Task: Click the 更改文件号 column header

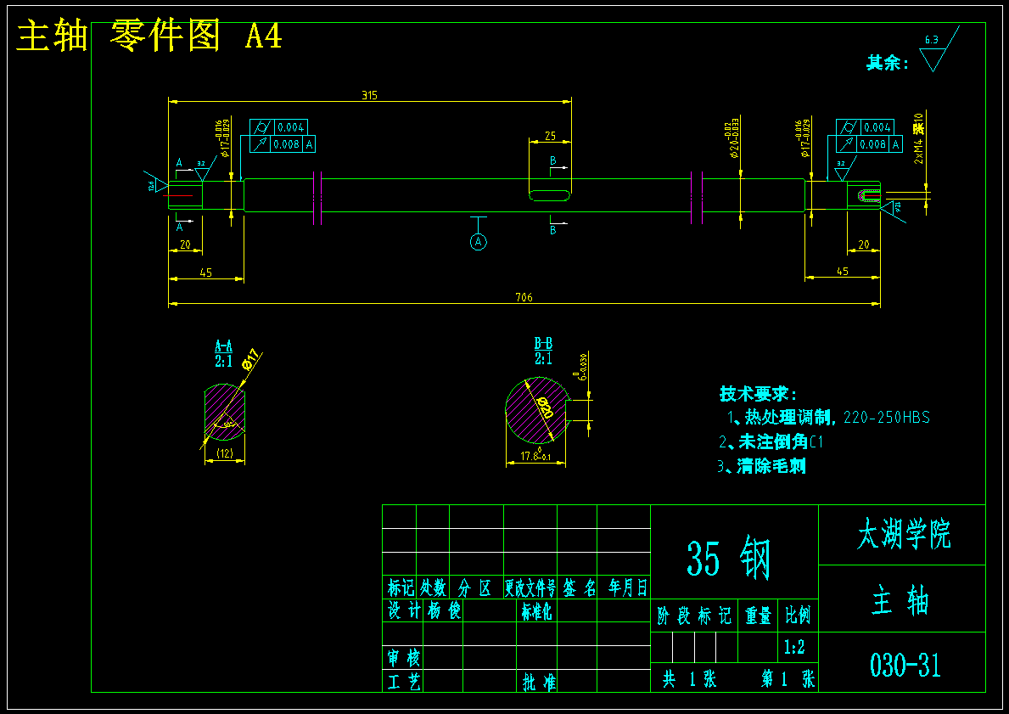Action: (530, 588)
